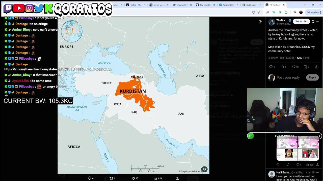Open the Extensions puzzle icon
Screen dimensions: 323x181
click(286, 12)
